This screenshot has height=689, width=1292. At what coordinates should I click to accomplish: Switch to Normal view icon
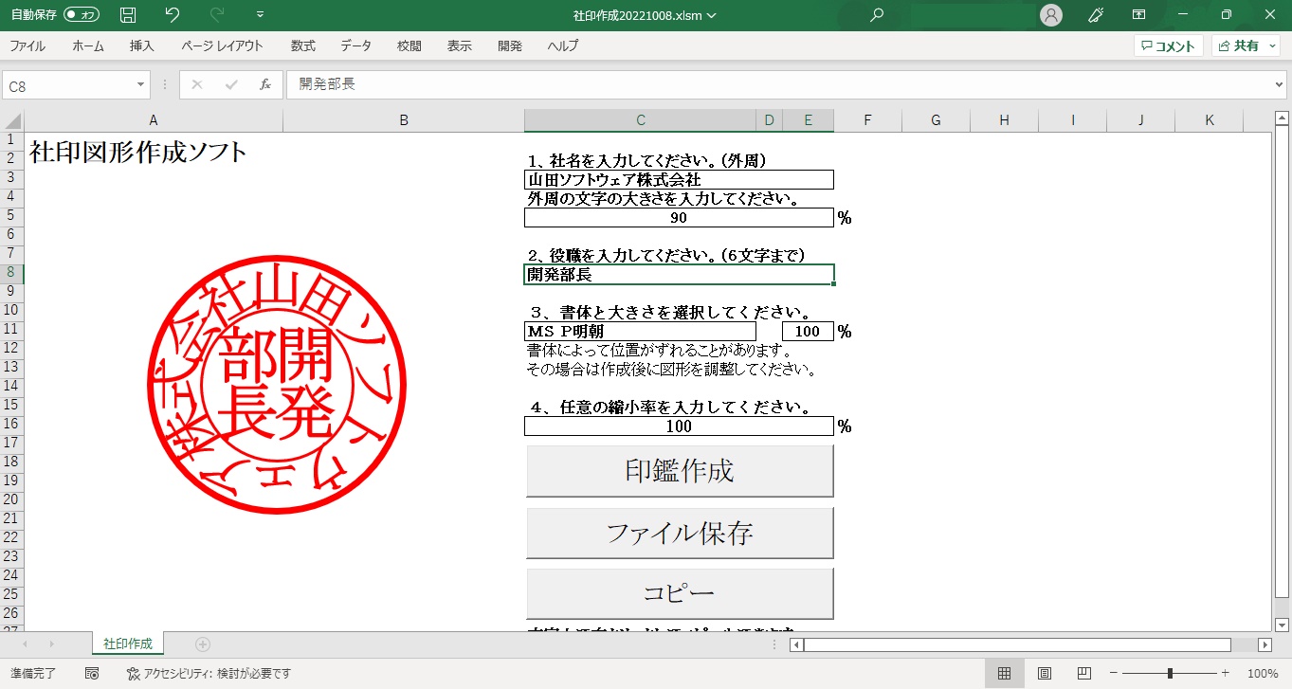click(x=1004, y=673)
